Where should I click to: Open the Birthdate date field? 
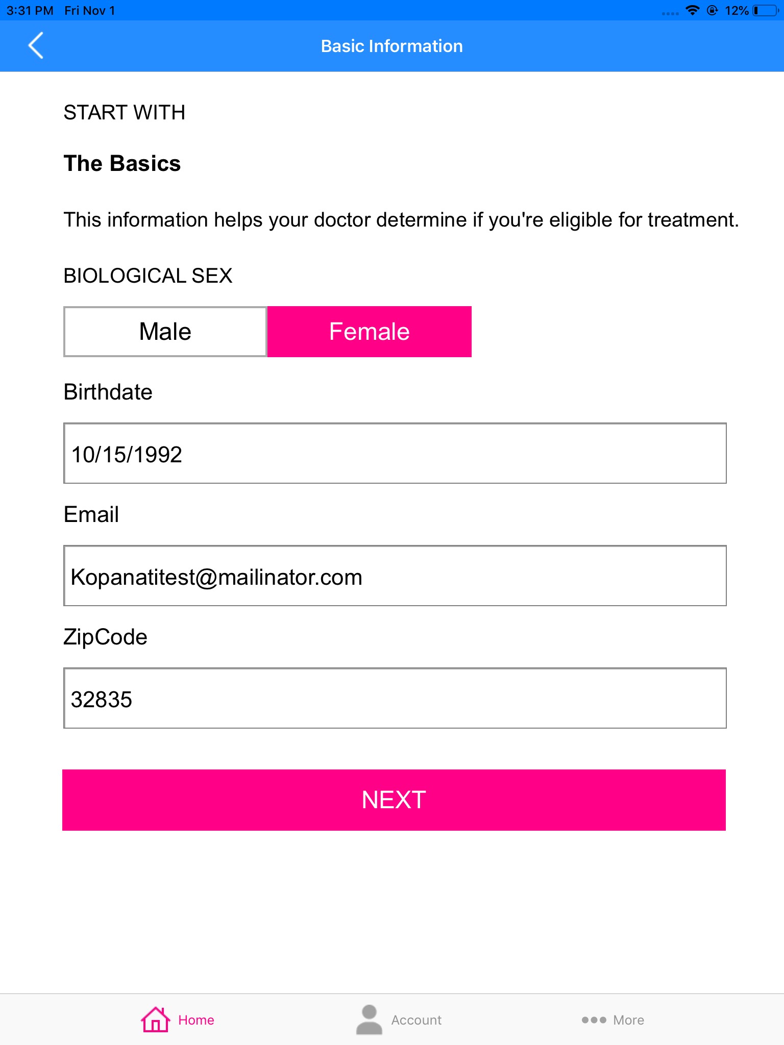pos(395,454)
